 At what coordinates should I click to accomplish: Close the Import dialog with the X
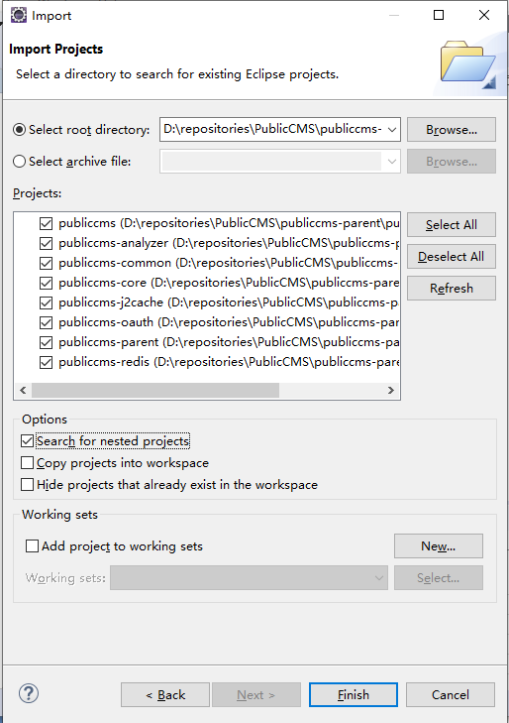484,15
